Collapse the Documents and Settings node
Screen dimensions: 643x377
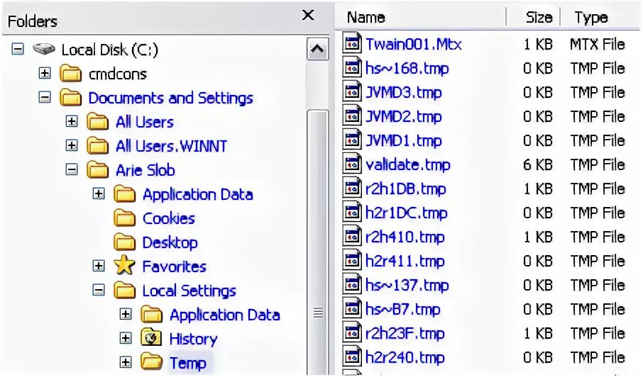[x=45, y=97]
